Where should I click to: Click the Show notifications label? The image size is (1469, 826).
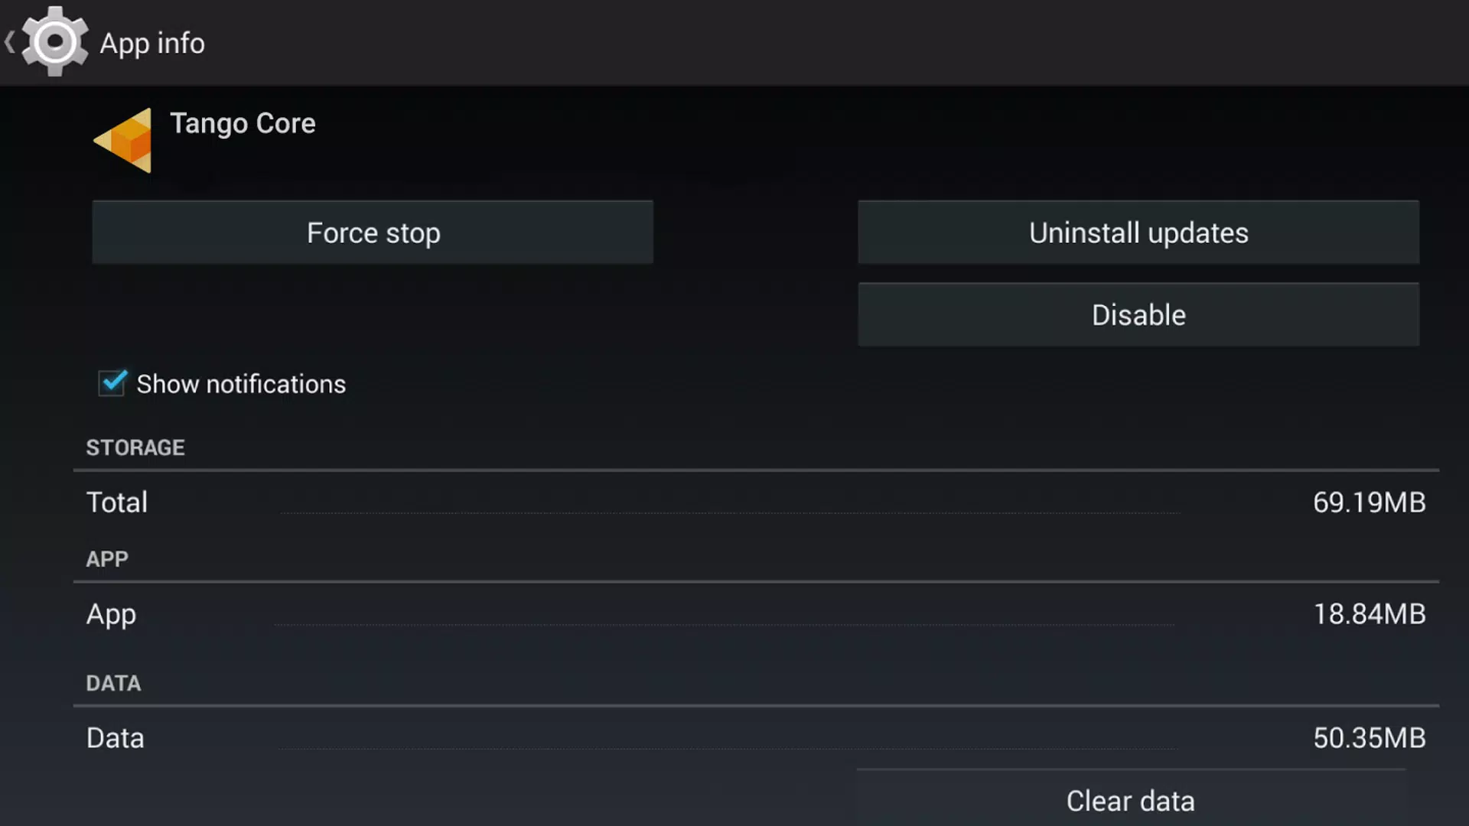241,384
